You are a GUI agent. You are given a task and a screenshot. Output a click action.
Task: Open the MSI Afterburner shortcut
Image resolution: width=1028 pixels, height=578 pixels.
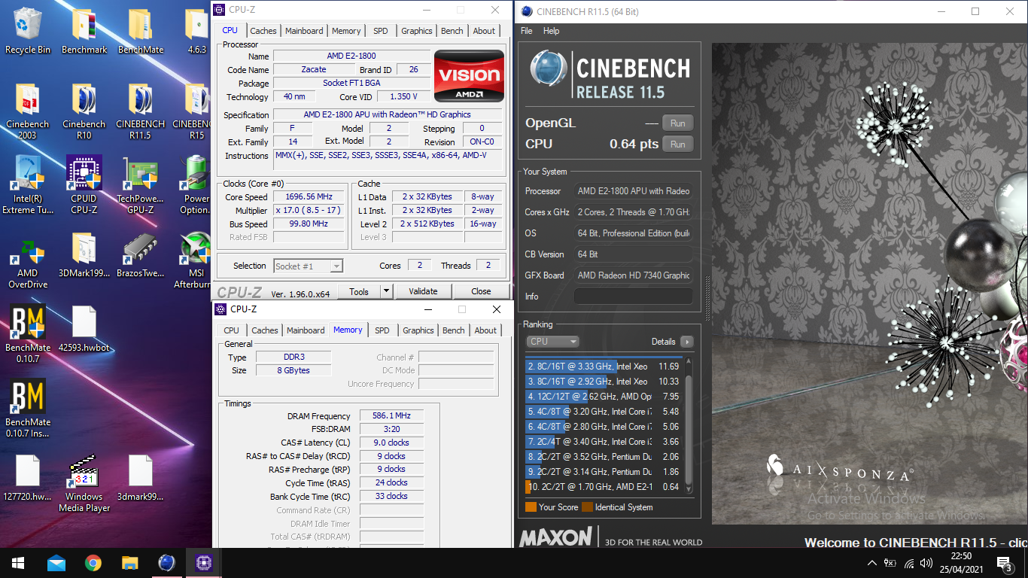(x=196, y=260)
